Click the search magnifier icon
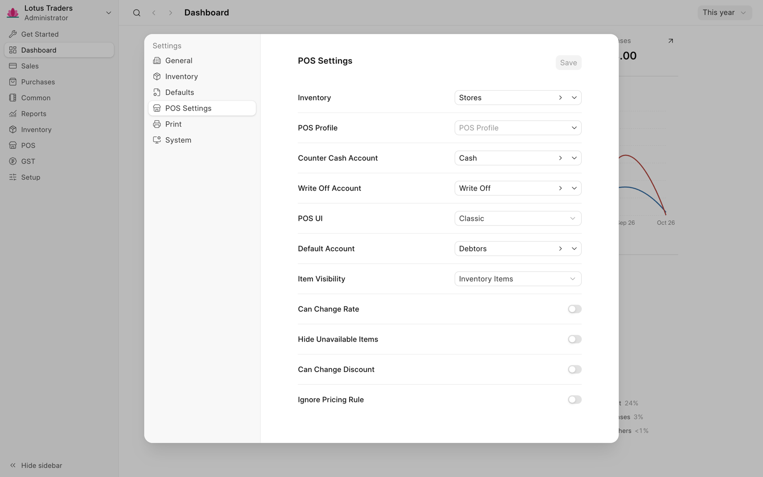The width and height of the screenshot is (763, 477). [x=137, y=13]
